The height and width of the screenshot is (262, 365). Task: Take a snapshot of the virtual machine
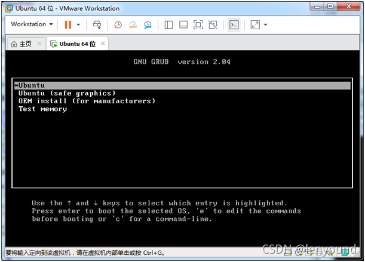[118, 24]
